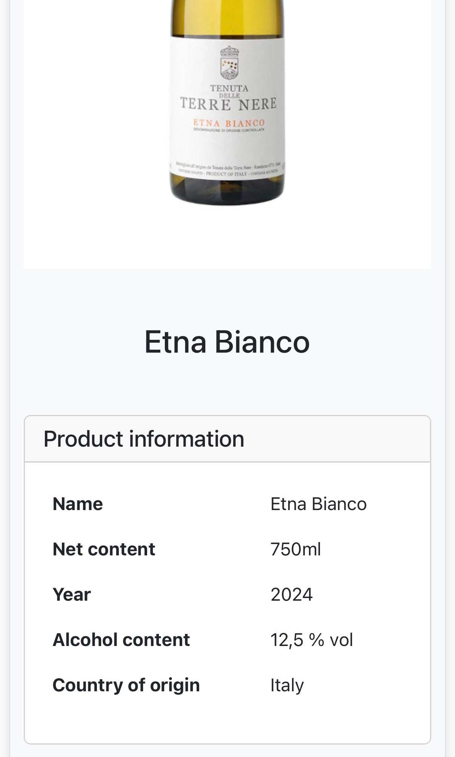The image size is (455, 757).
Task: Click the 'Italy' country value
Action: 287,685
